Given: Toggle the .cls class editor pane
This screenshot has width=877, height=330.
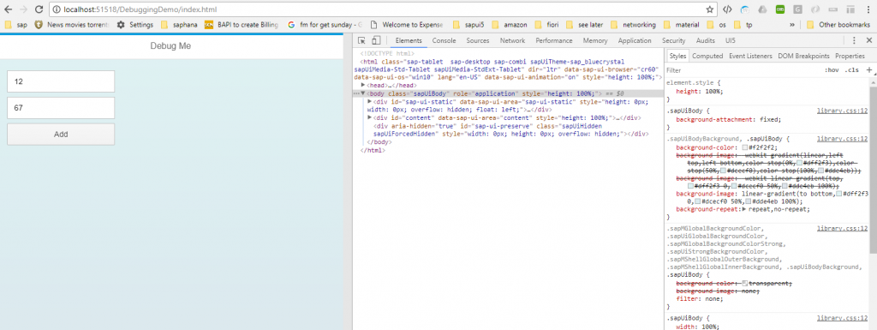Looking at the screenshot, I should (x=852, y=70).
